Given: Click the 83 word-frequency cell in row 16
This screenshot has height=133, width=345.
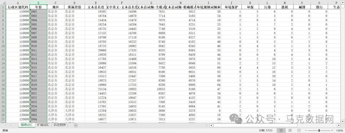Looking at the screenshot, I should coord(208,72).
